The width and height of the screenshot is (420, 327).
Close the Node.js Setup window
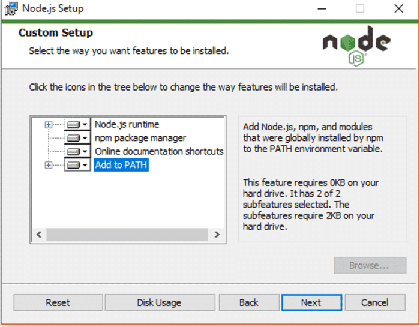click(x=398, y=9)
